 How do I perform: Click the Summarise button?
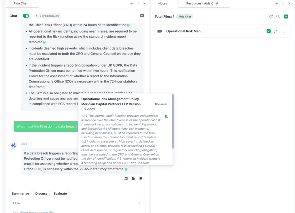coord(20,193)
